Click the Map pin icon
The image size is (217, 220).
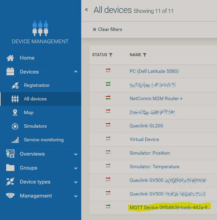pyautogui.click(x=15, y=113)
